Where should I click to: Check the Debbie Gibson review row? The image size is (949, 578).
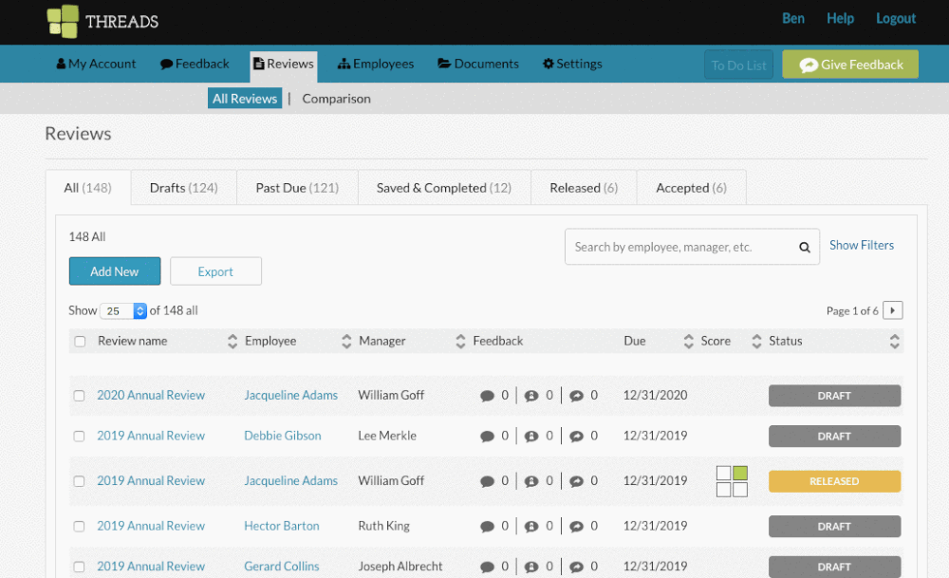point(80,437)
